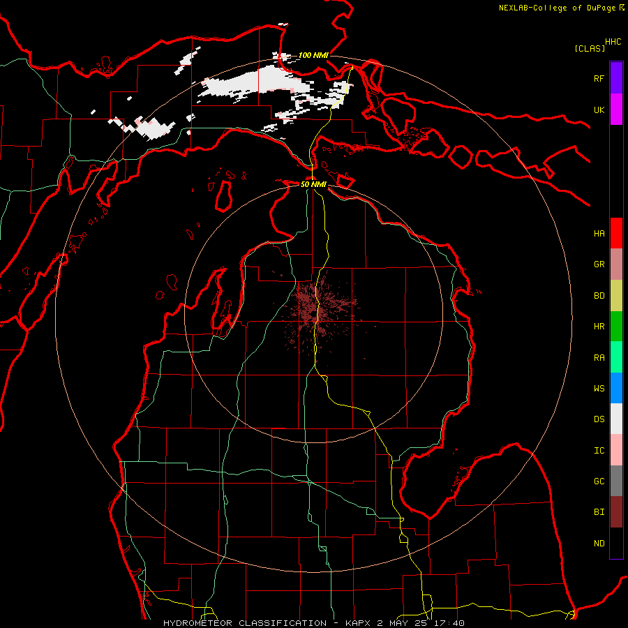Click the UK legend label
Image resolution: width=628 pixels, height=628 pixels.
coord(599,110)
